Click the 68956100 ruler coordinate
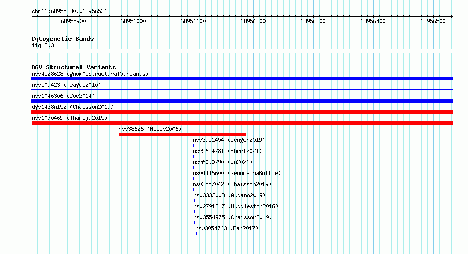The height and width of the screenshot is (254, 468). click(x=193, y=21)
